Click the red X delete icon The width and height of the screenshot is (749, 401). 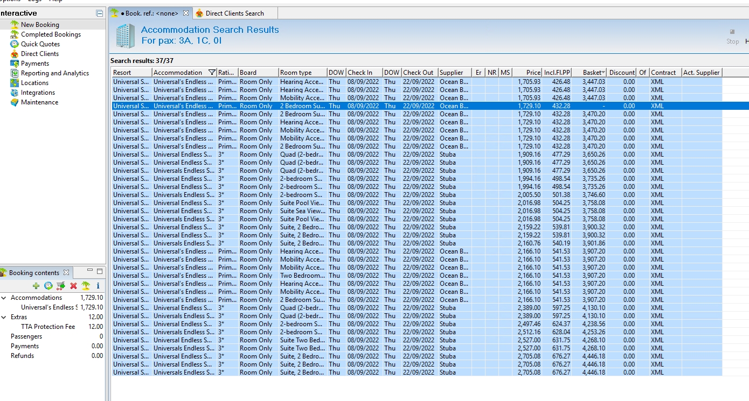[73, 286]
